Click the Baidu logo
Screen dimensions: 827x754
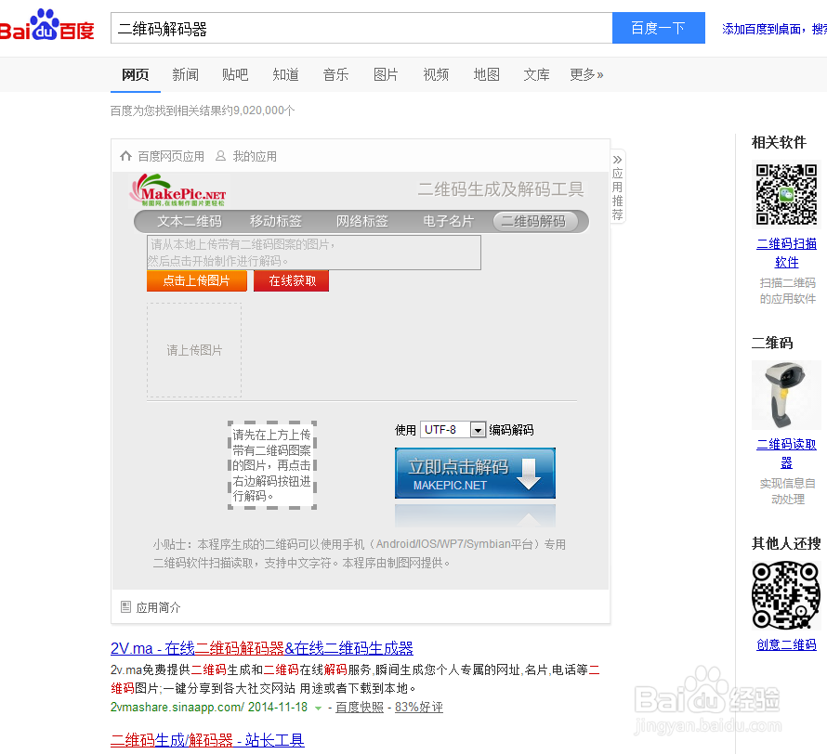46,25
